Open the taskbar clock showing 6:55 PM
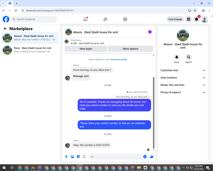The width and height of the screenshot is (213, 171). pyautogui.click(x=199, y=168)
